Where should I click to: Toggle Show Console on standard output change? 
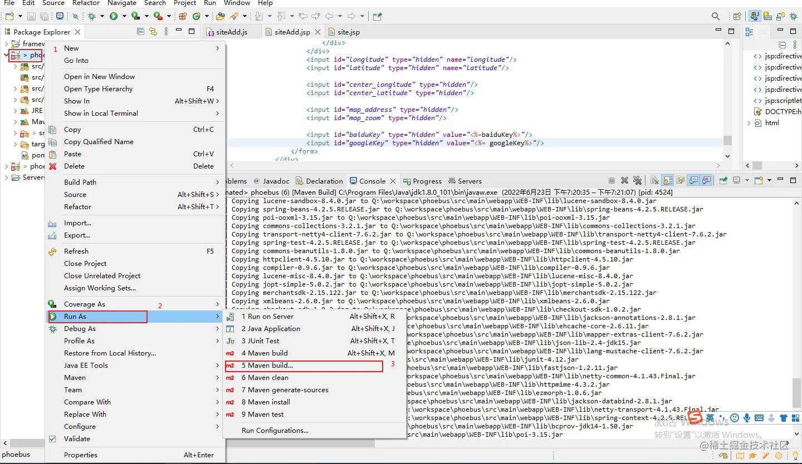tap(694, 181)
